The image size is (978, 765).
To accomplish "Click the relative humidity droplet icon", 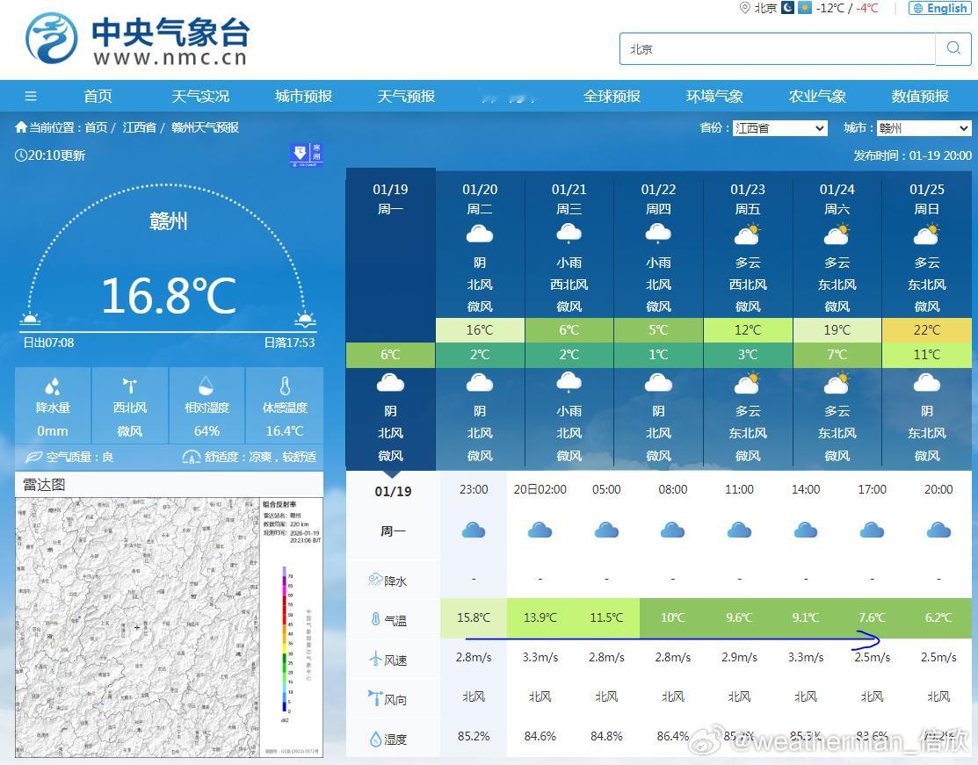I will point(206,386).
